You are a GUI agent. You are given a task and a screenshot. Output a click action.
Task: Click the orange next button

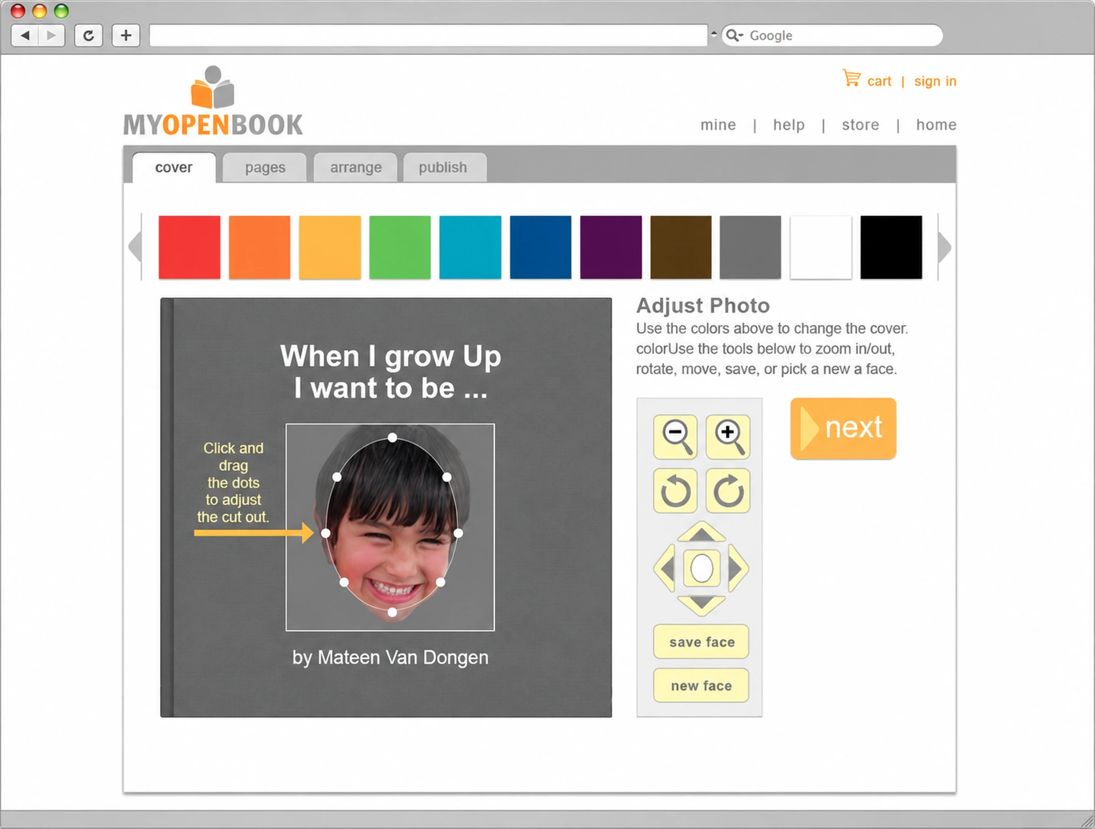click(843, 428)
